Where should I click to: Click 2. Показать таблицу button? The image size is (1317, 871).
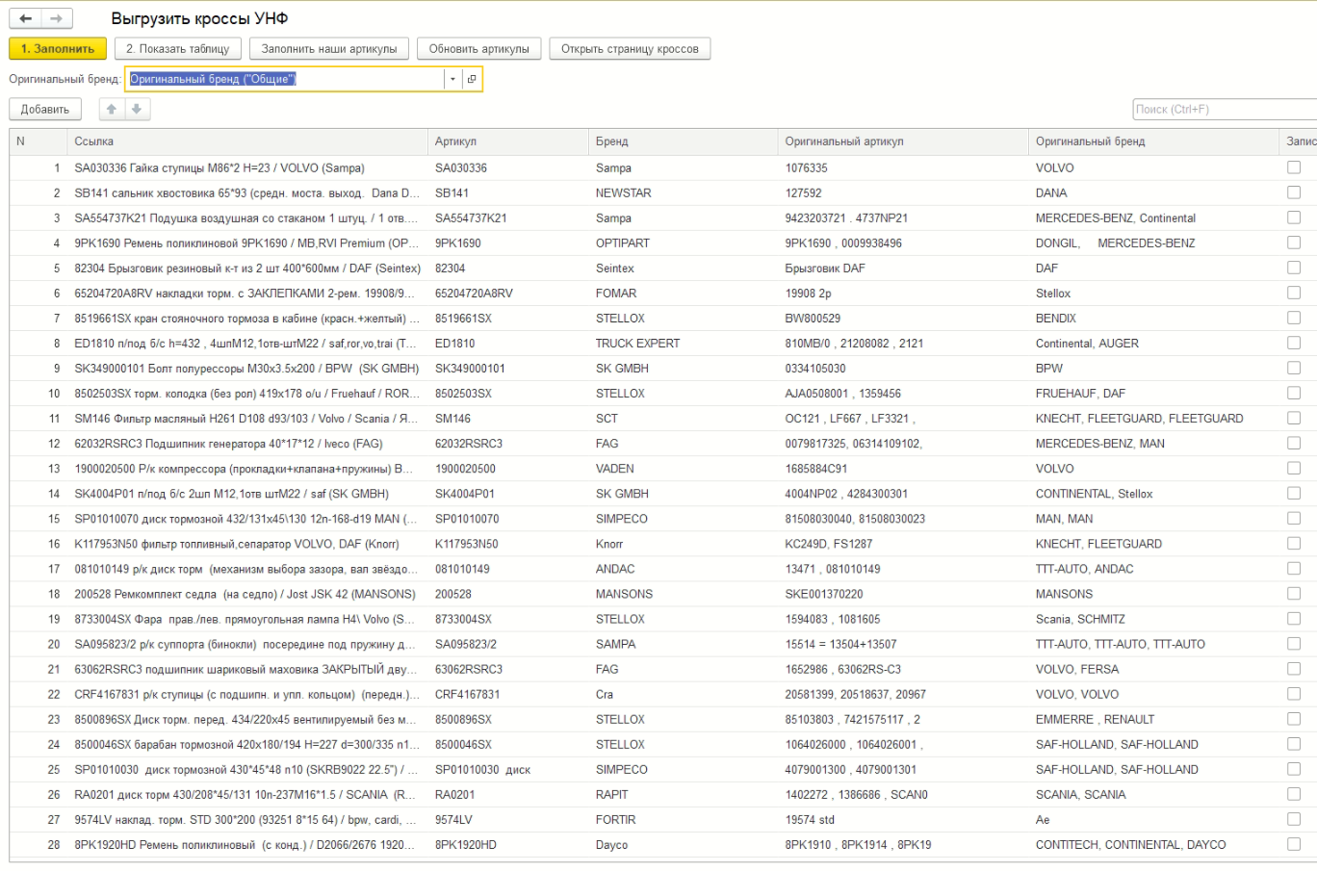coord(178,49)
